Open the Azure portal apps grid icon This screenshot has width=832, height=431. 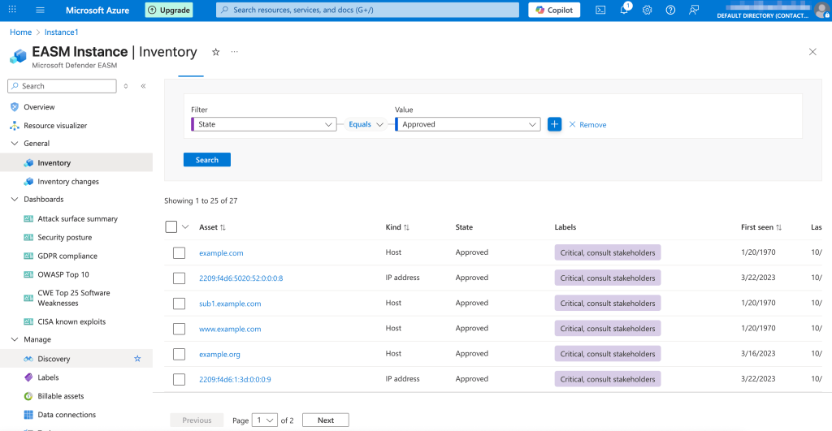point(12,10)
